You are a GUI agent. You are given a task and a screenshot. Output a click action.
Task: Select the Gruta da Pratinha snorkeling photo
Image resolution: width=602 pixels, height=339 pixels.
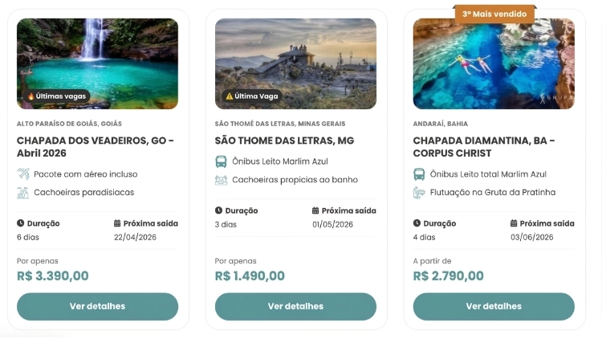(x=494, y=64)
